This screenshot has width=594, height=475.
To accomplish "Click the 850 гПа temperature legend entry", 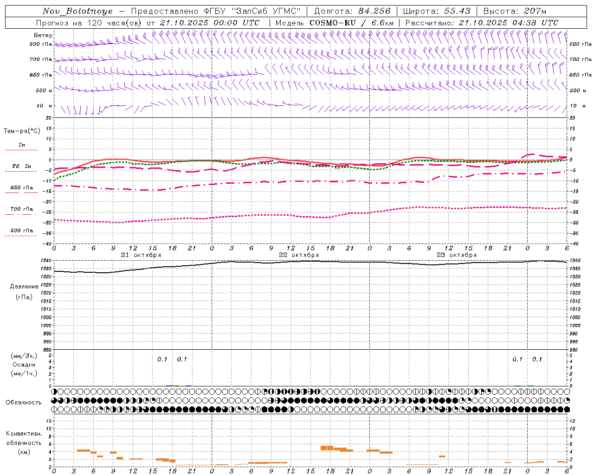I will (22, 188).
